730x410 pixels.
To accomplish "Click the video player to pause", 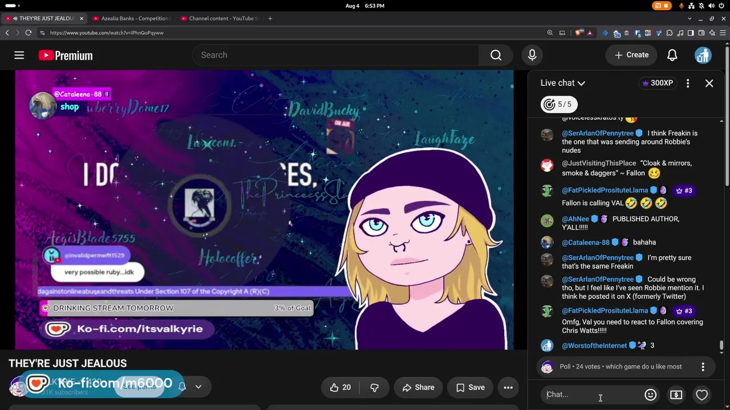I will point(264,210).
